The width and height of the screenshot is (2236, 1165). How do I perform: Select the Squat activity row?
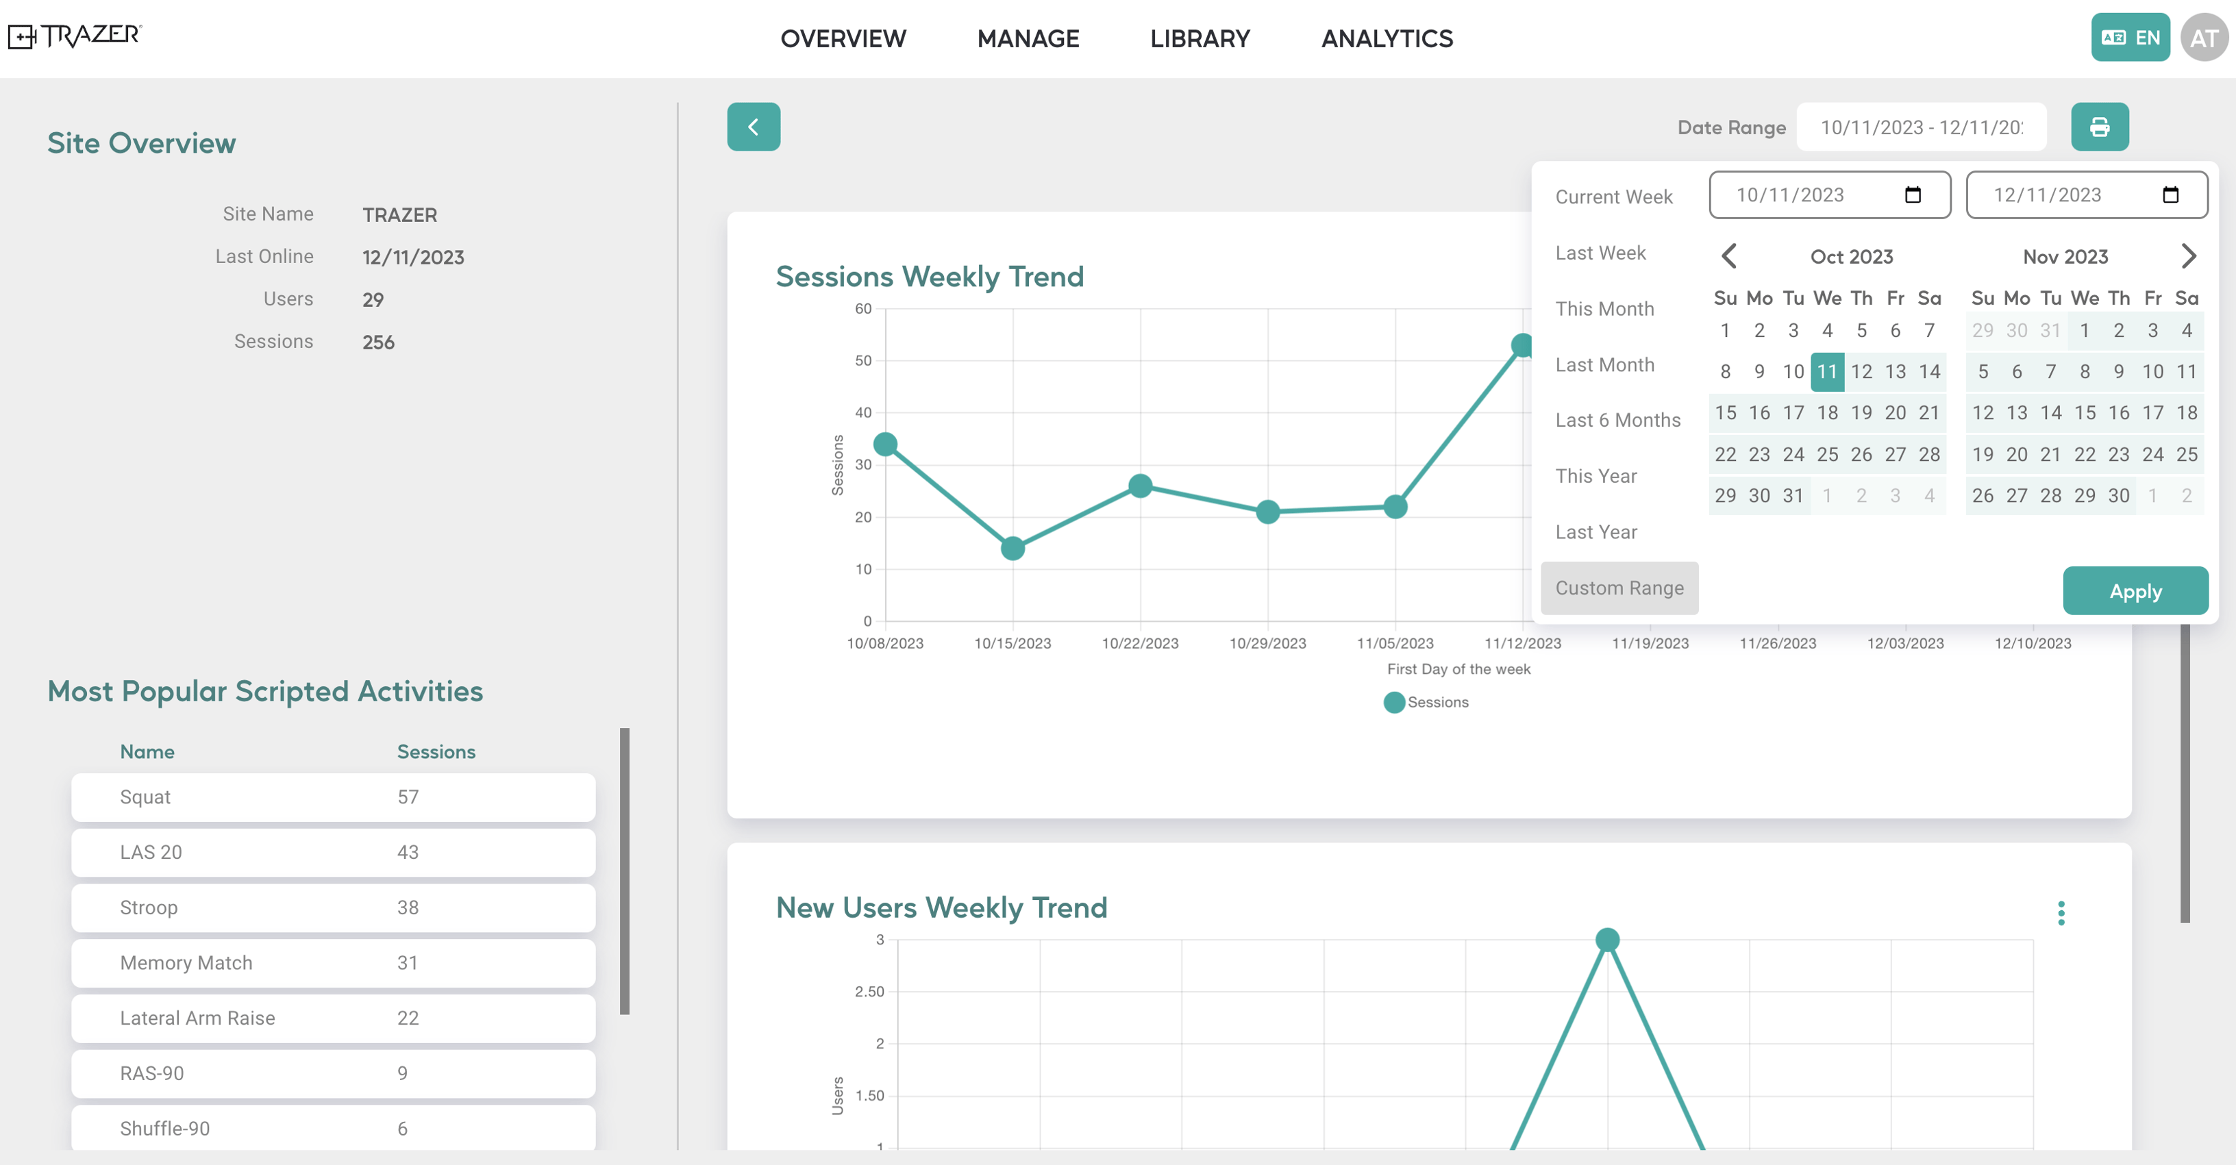334,797
